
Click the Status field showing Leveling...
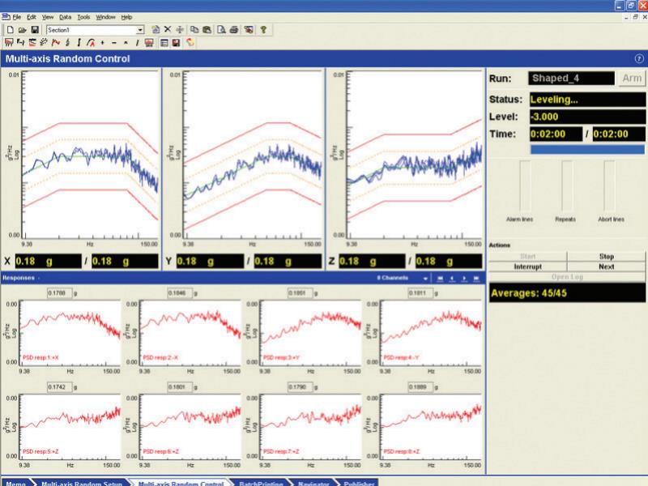587,99
